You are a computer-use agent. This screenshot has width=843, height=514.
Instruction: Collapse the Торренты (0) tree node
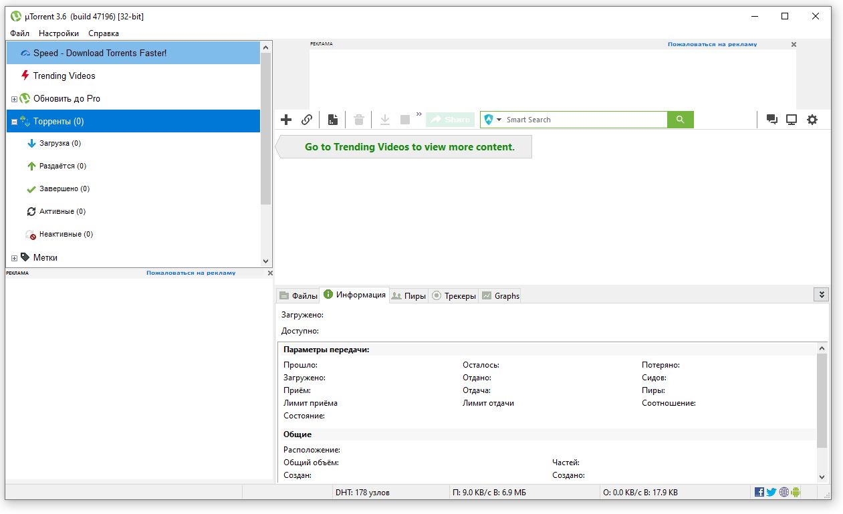point(14,122)
